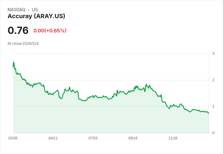Click the highest peak of the price line
Viewport: 223px width, 154px height.
(14, 62)
